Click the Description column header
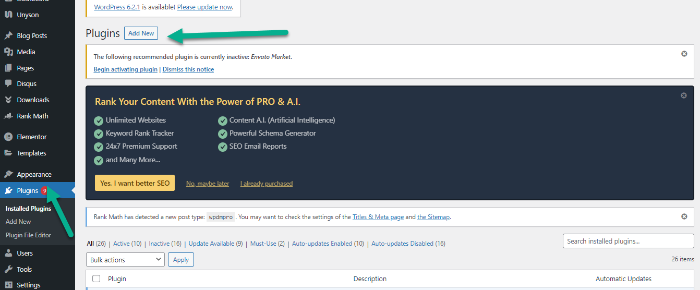The image size is (700, 290). pyautogui.click(x=370, y=279)
